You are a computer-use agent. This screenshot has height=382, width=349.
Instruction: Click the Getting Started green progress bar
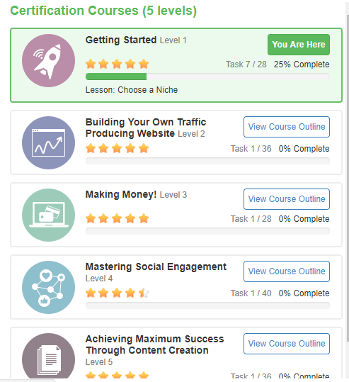point(116,77)
